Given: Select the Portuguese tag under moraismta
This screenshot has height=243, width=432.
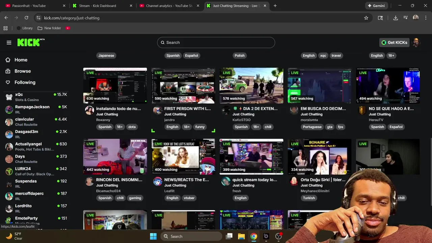Looking at the screenshot, I should point(312,127).
